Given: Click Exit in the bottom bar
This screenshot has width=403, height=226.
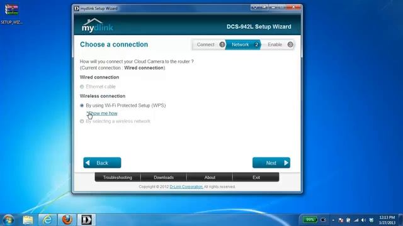Looking at the screenshot, I should [x=256, y=177].
